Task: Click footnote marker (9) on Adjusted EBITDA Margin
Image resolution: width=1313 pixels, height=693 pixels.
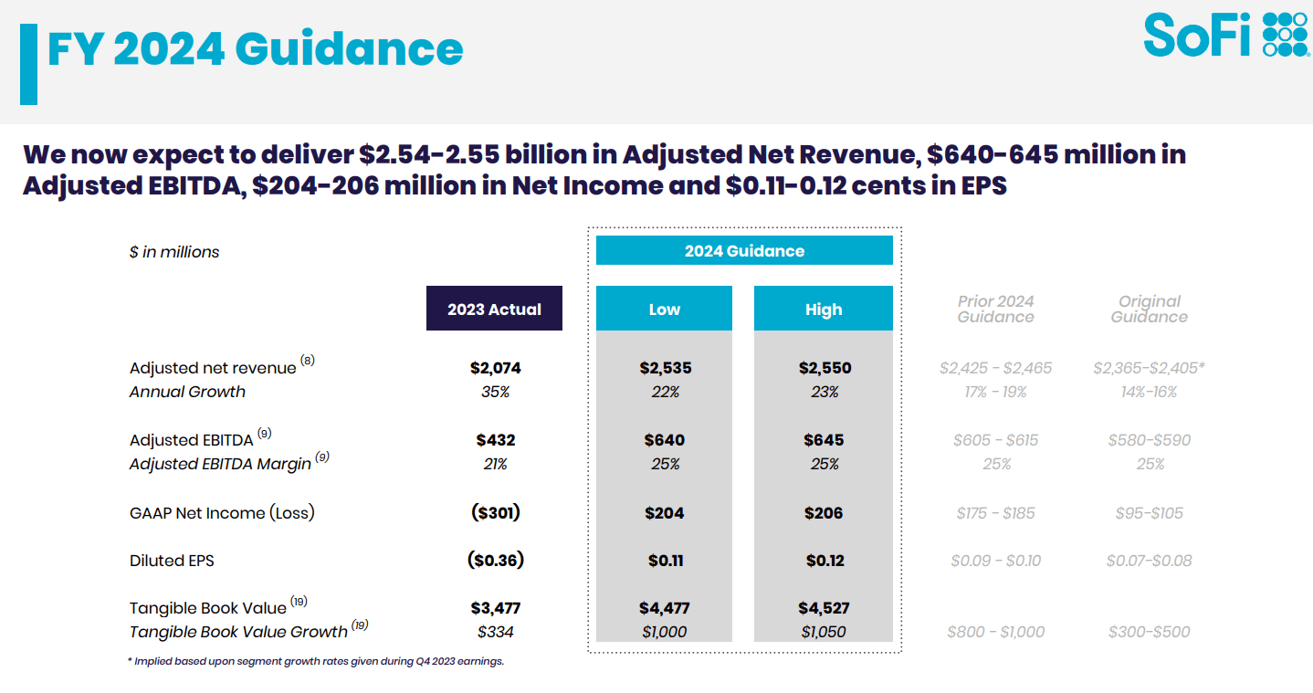Action: 320,457
